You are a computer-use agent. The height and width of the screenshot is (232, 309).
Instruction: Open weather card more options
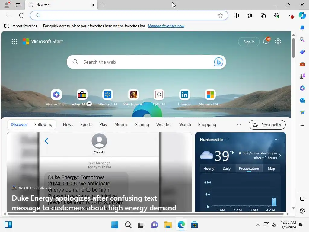pyautogui.click(x=277, y=140)
